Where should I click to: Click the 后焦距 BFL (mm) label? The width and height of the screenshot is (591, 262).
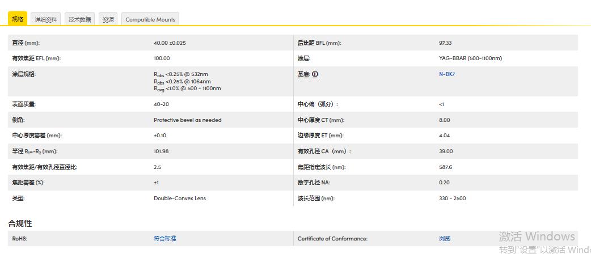tap(319, 43)
